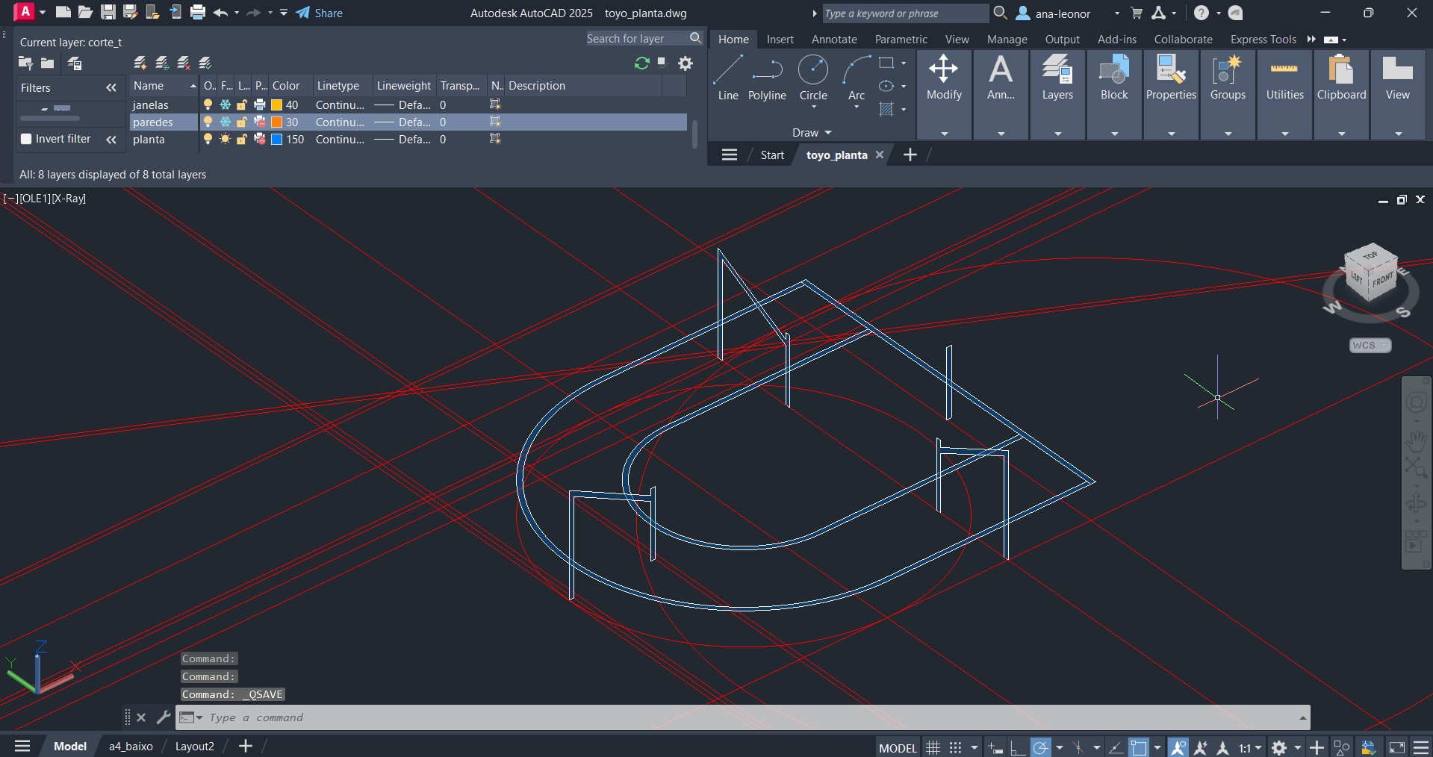Change the paredes layer color swatch
Screen dimensions: 1433x757
276,122
